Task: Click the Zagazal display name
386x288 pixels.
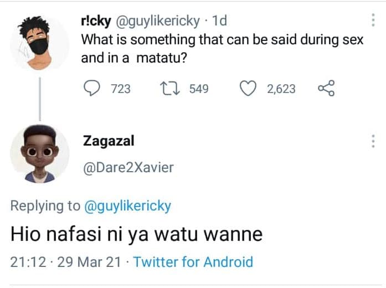Action: coord(109,141)
